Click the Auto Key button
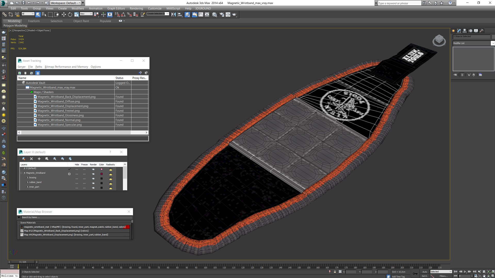 (424, 272)
